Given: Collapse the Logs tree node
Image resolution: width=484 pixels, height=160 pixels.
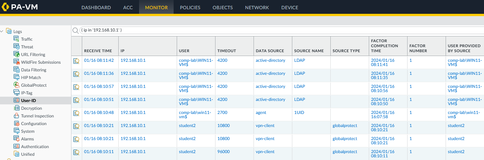Looking at the screenshot, I should pyautogui.click(x=2, y=31).
